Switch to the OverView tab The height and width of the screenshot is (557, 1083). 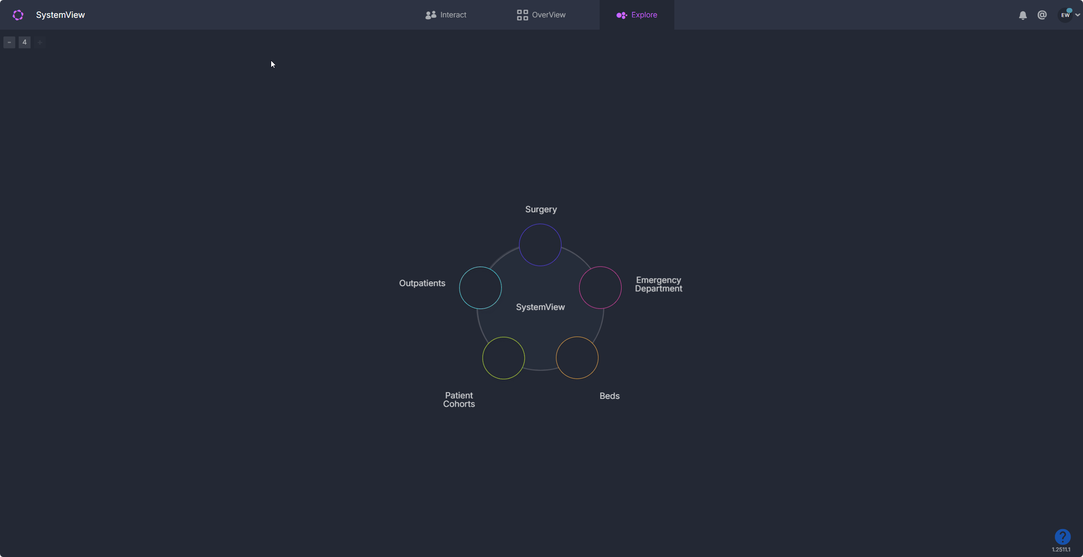(x=541, y=15)
